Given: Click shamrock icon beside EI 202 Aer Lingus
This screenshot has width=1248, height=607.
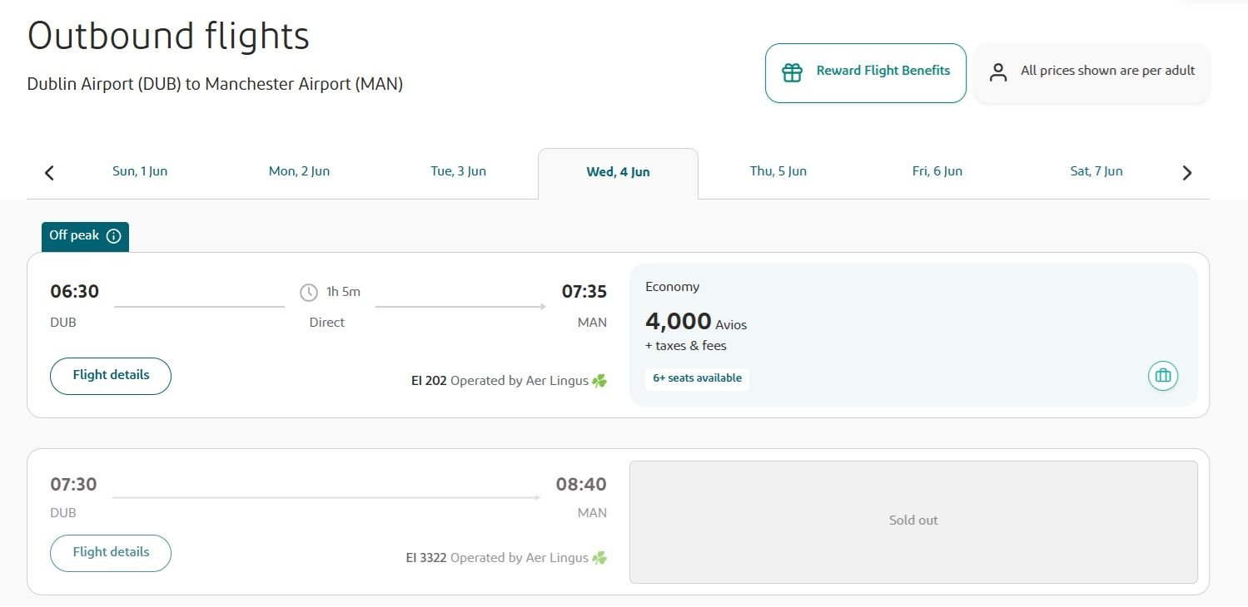Looking at the screenshot, I should [599, 381].
